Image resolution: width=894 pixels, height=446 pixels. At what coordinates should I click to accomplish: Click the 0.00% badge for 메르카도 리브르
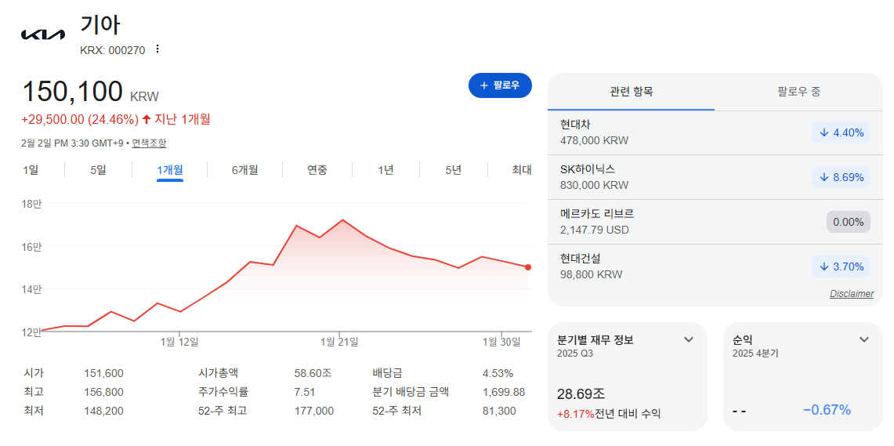(849, 222)
